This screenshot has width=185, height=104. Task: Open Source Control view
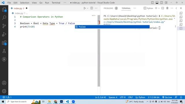click(x=4, y=26)
